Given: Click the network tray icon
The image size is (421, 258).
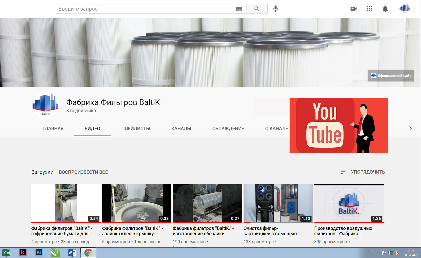Looking at the screenshot, I should [x=390, y=253].
